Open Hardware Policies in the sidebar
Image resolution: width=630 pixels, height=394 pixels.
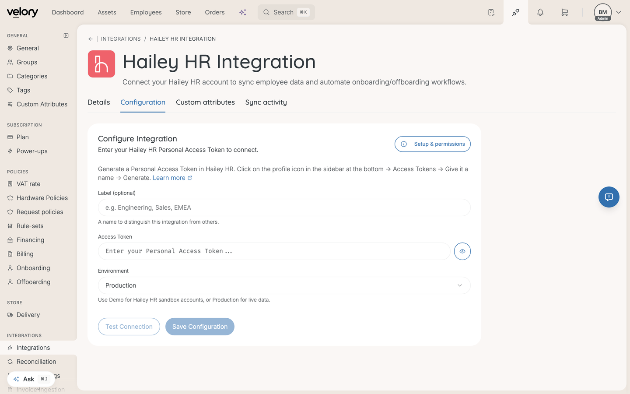click(x=38, y=198)
